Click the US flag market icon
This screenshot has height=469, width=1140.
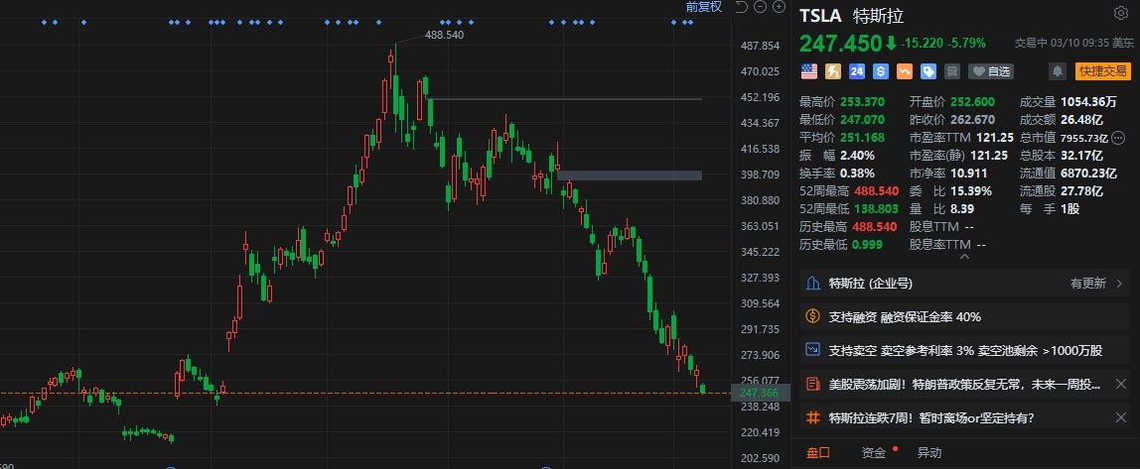tap(808, 71)
